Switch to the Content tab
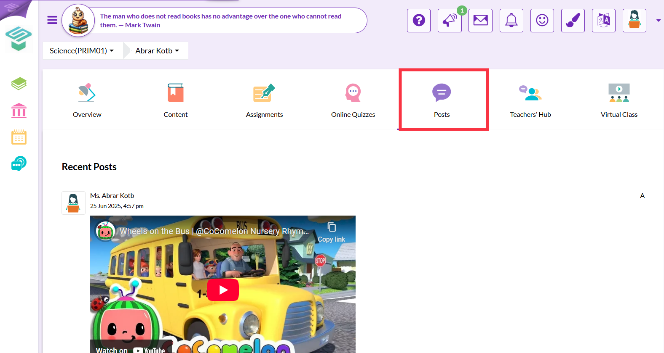Viewport: 664px width, 353px height. click(x=176, y=100)
